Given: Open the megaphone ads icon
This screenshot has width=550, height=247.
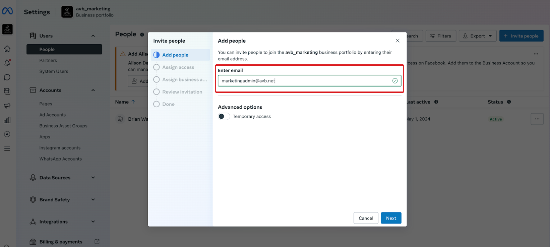Looking at the screenshot, I should pyautogui.click(x=7, y=106).
